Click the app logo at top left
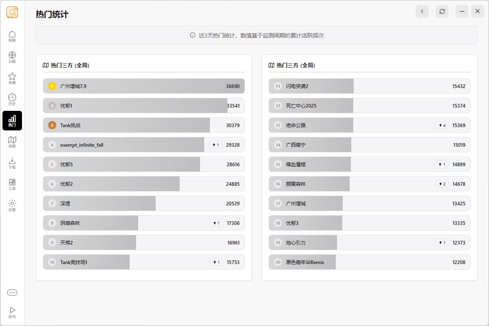489x326 pixels. click(12, 12)
